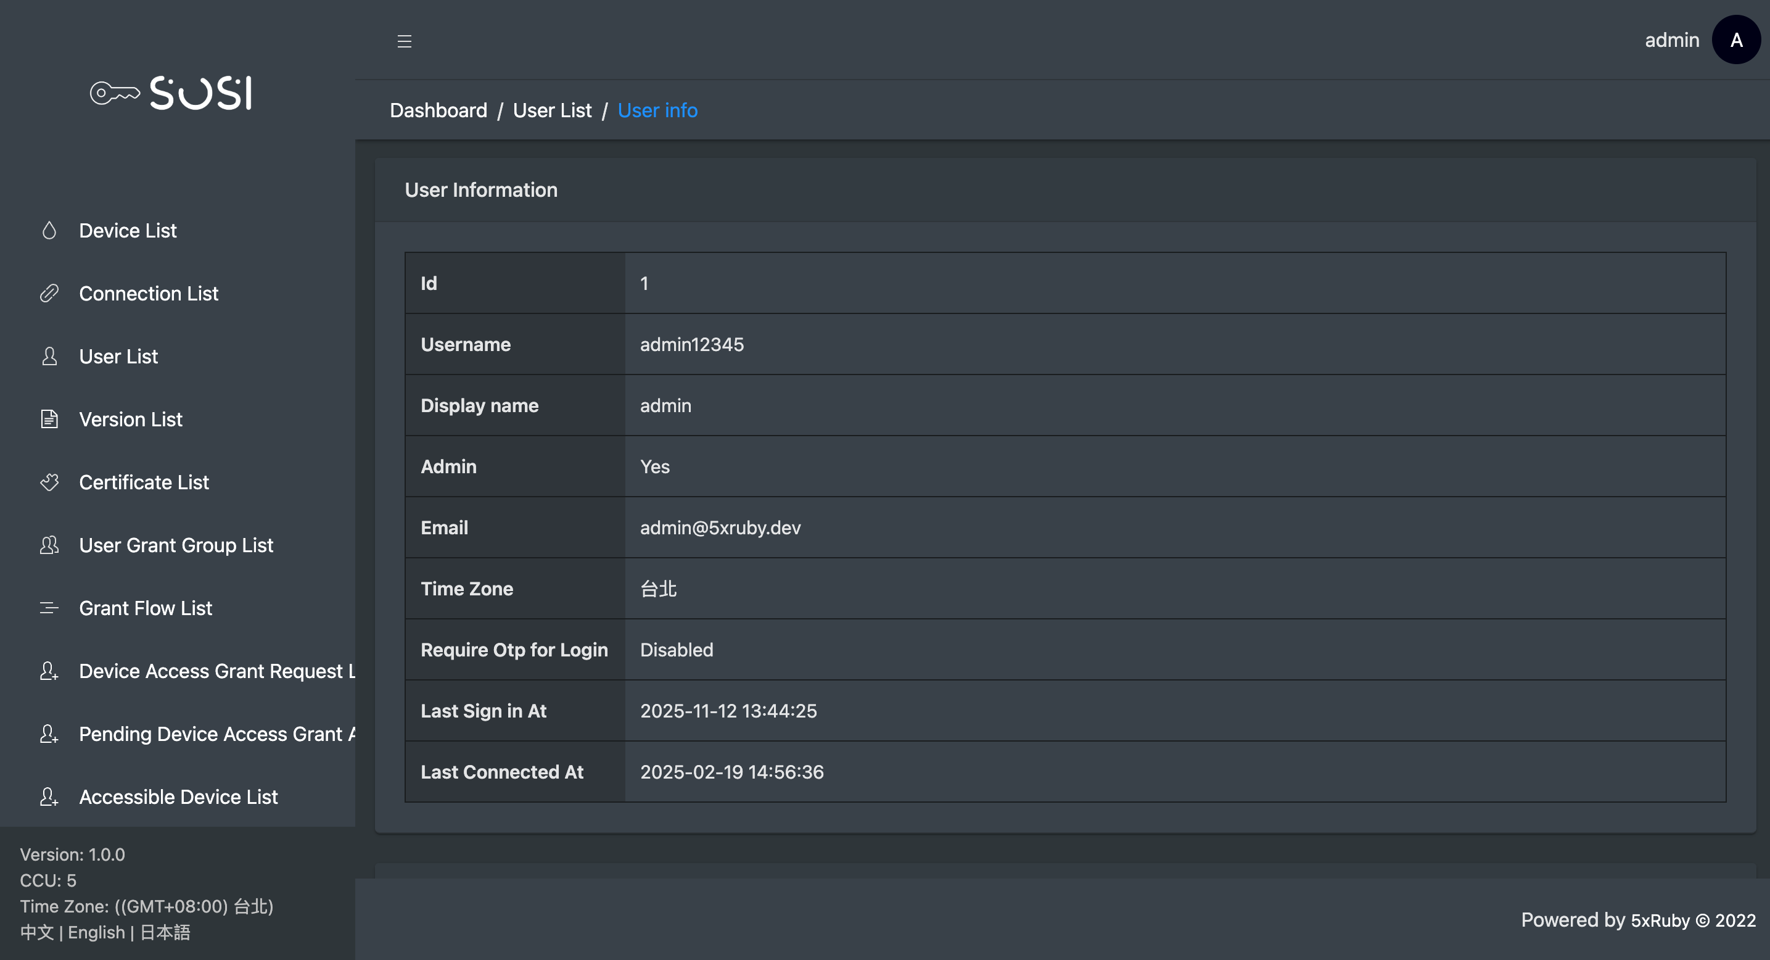Click the lines icon beside Grant Flow List
1770x960 pixels.
click(x=49, y=608)
